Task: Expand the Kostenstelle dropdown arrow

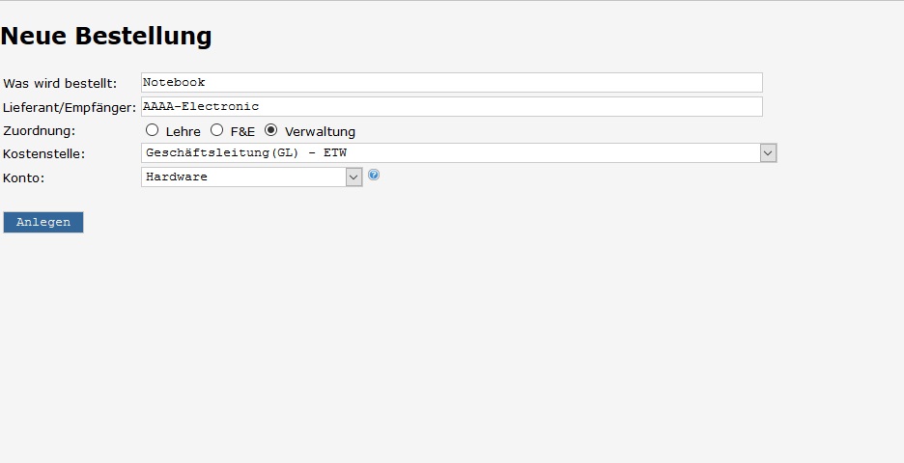Action: tap(768, 153)
